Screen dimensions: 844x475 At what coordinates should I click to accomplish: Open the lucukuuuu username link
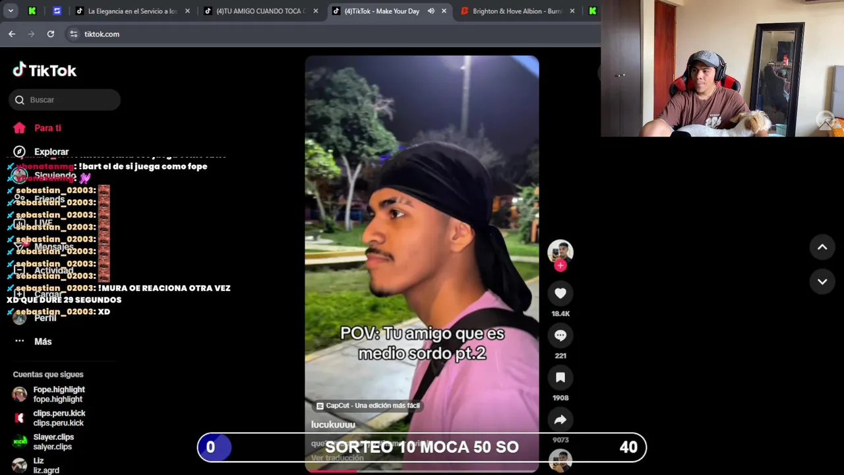333,424
